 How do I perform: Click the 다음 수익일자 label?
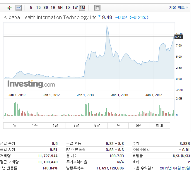click(144, 168)
